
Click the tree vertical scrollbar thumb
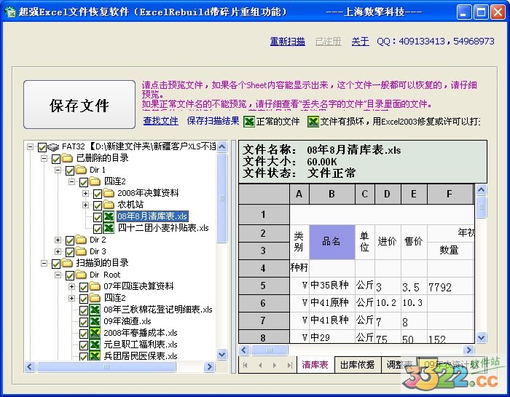pyautogui.click(x=222, y=198)
